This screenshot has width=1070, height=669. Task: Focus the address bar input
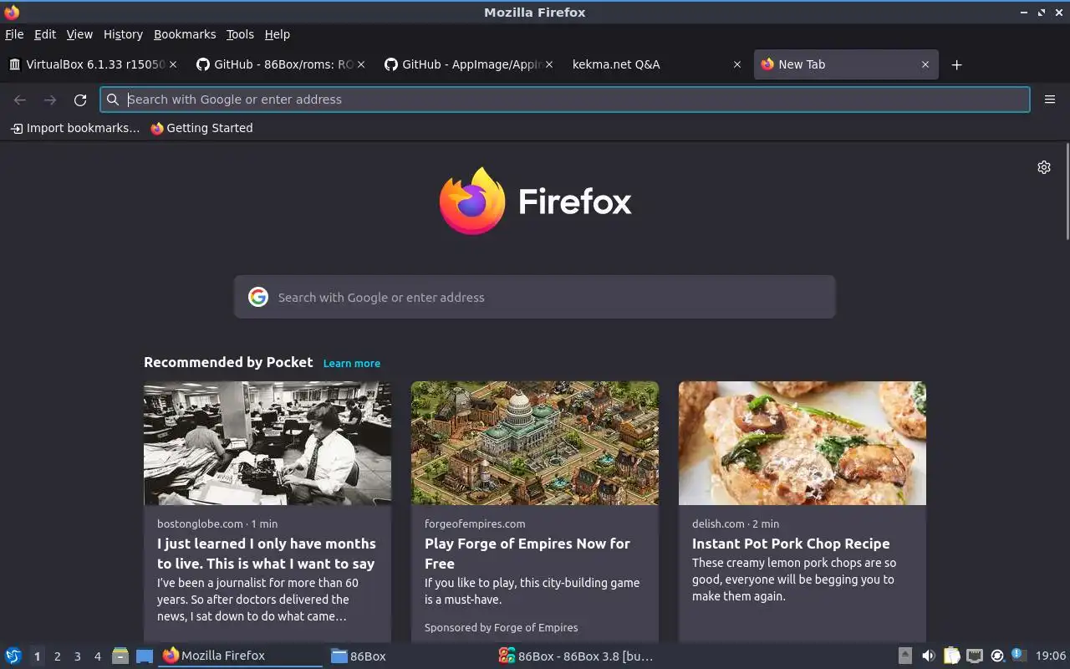(565, 100)
